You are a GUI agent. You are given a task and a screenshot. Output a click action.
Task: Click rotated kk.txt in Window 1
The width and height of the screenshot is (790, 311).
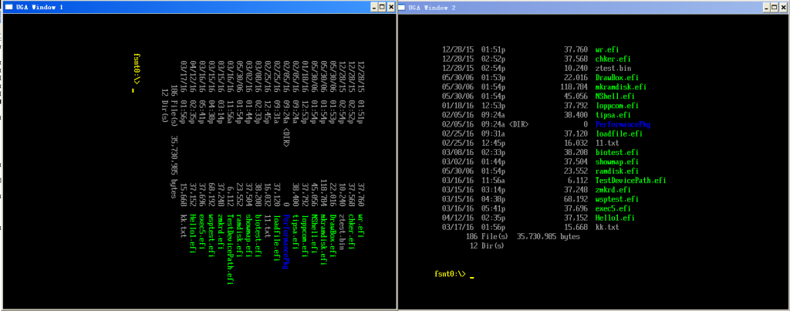tap(184, 226)
